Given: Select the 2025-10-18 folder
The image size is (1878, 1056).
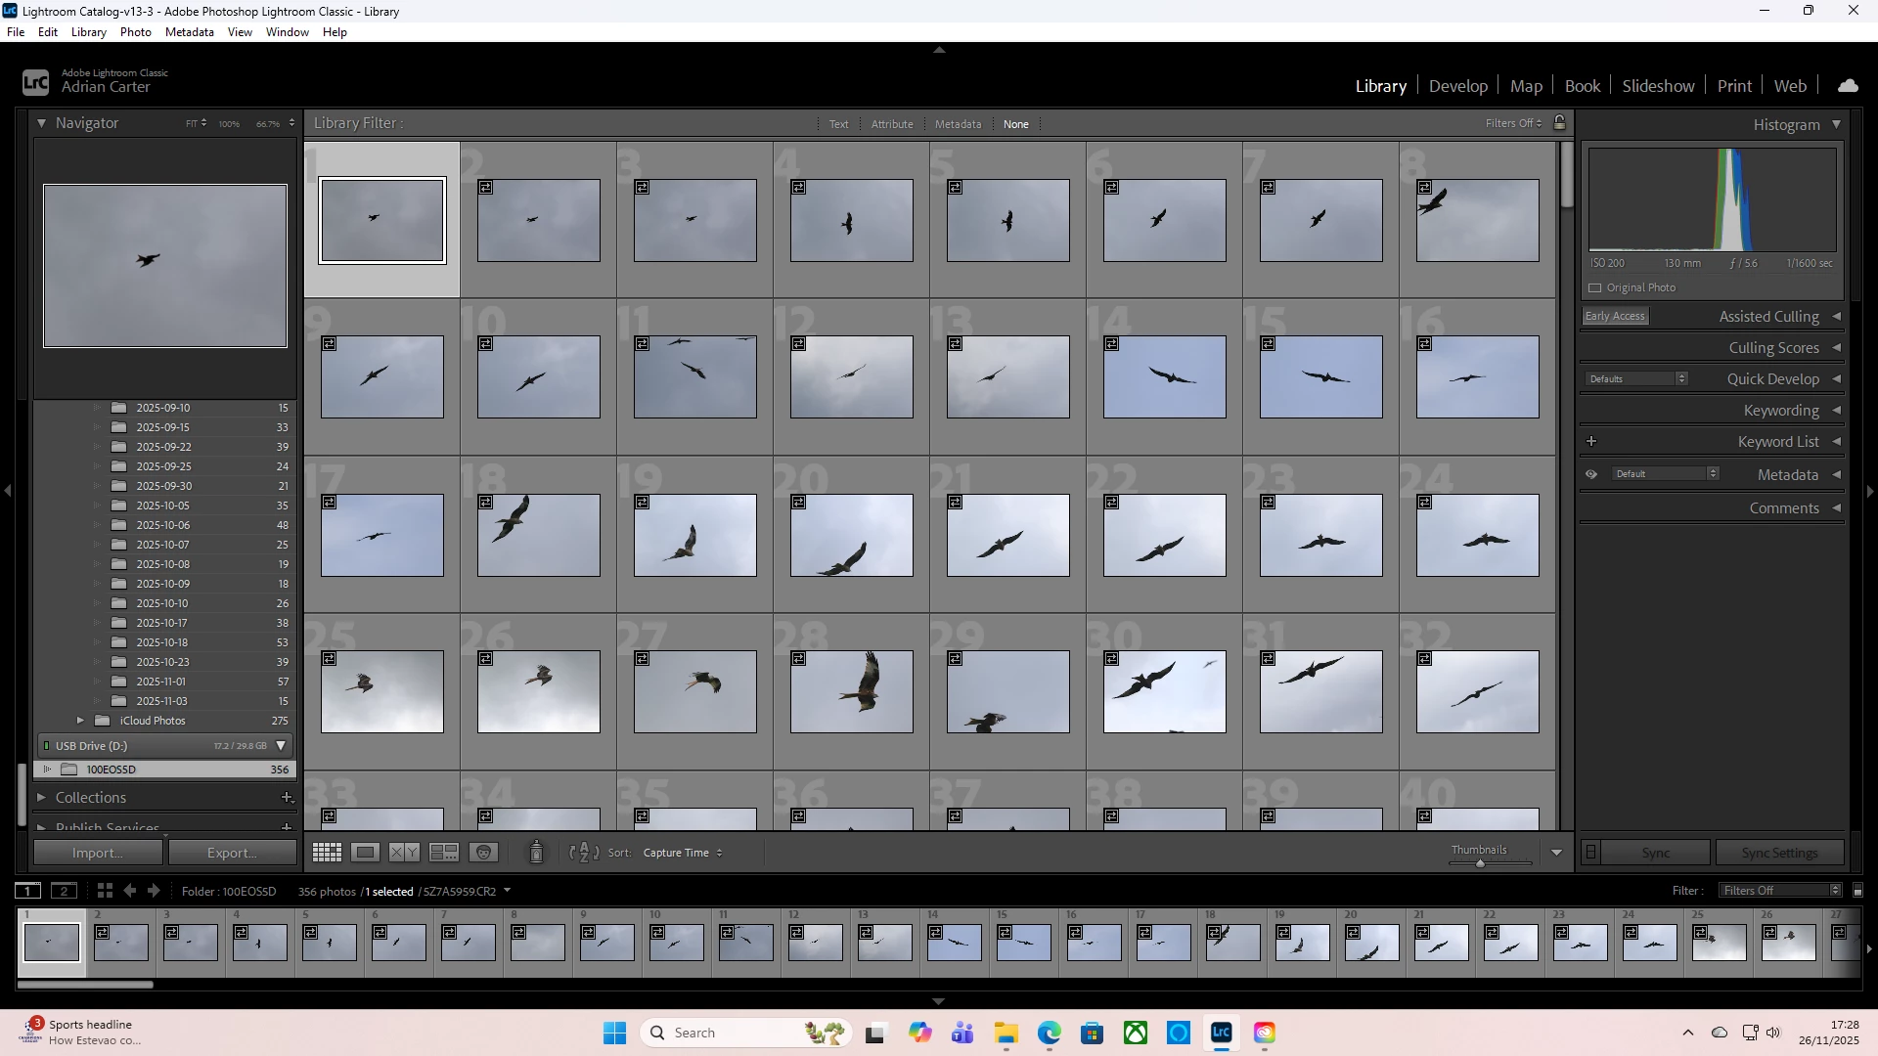Looking at the screenshot, I should click(164, 642).
